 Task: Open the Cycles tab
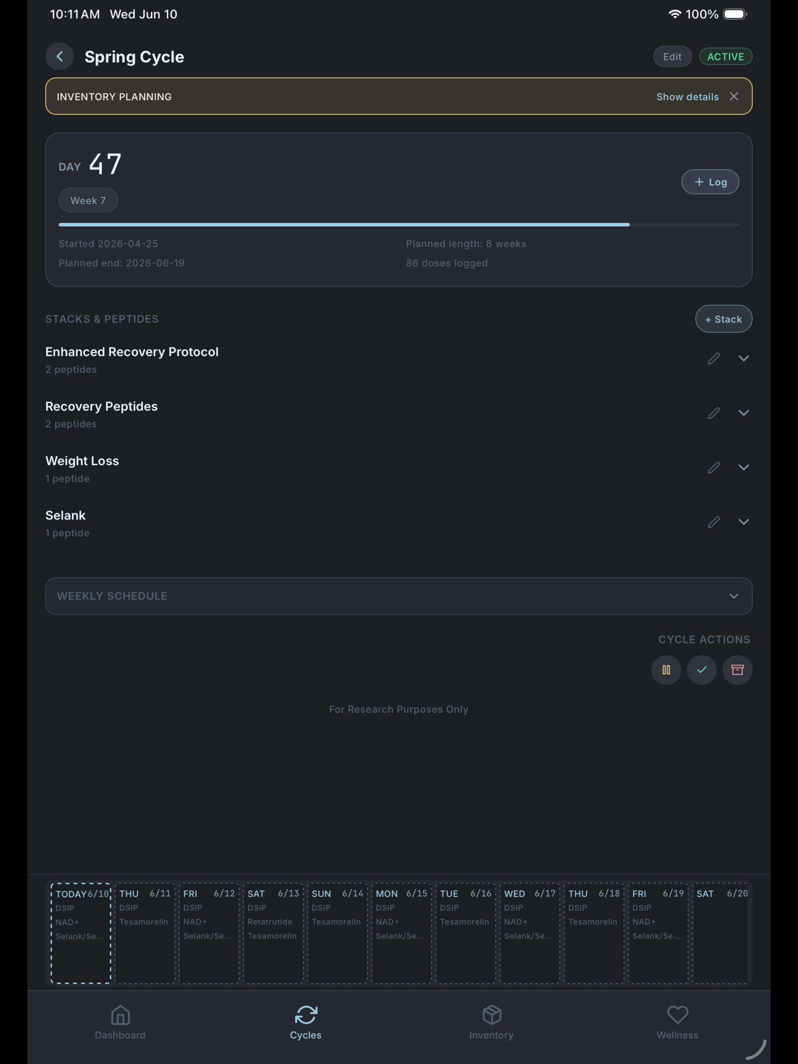[x=305, y=1022]
